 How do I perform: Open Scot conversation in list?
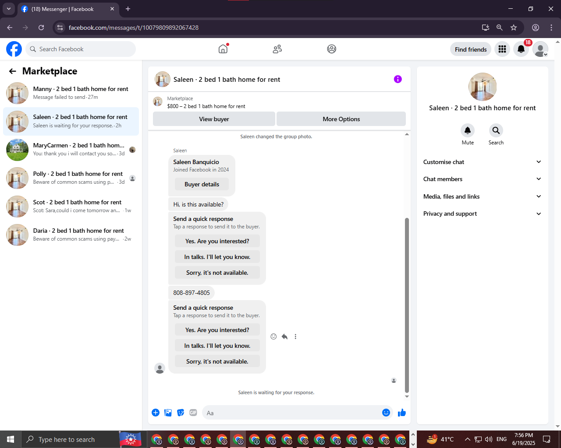click(71, 206)
